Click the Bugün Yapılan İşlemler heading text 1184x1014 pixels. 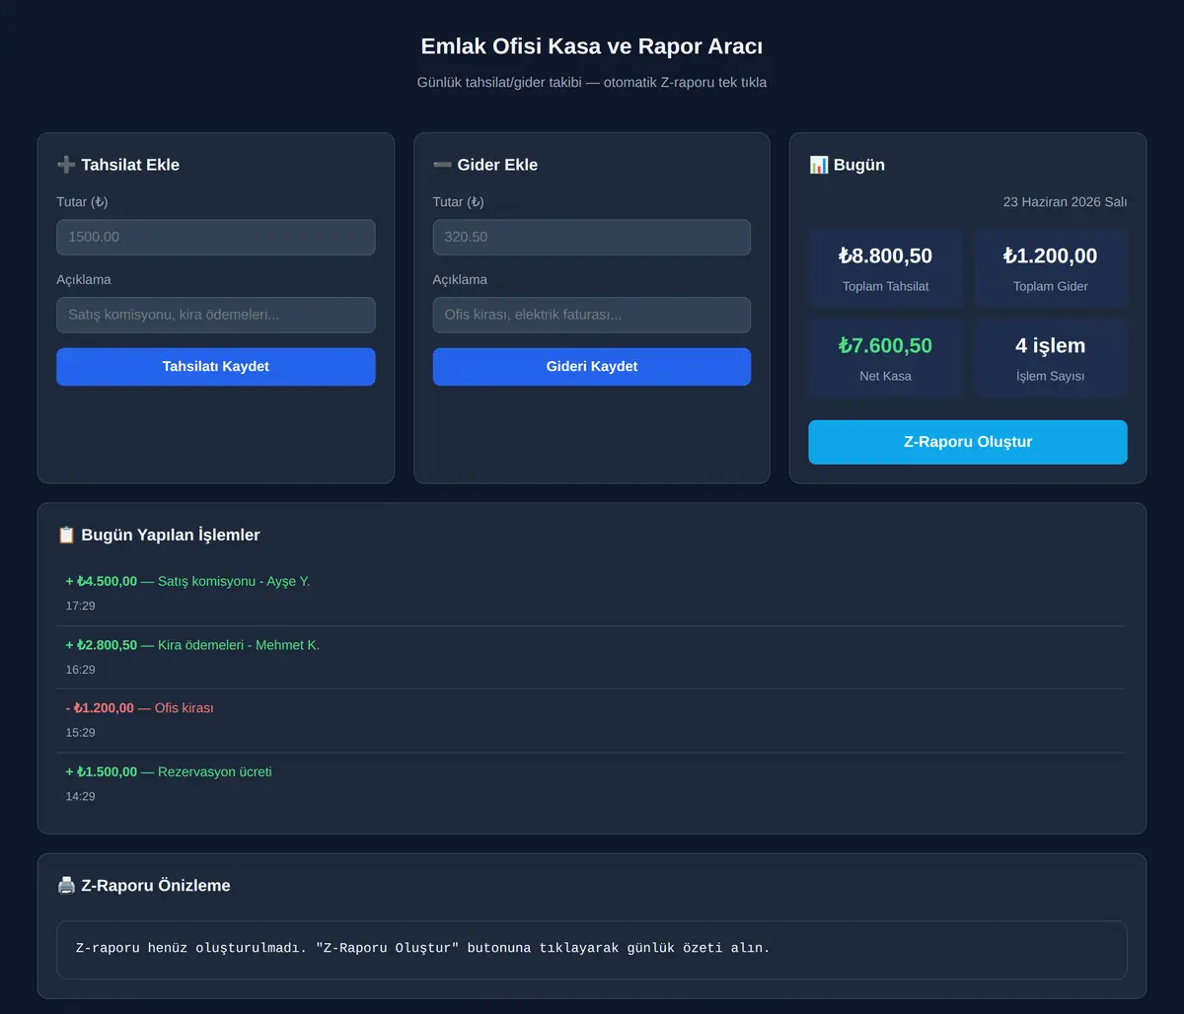171,535
